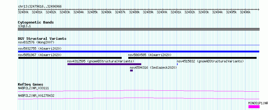Viewport: 268px width, 110px height.
Task: Open the RefSeq Genes track heading
Action: [x=30, y=84]
